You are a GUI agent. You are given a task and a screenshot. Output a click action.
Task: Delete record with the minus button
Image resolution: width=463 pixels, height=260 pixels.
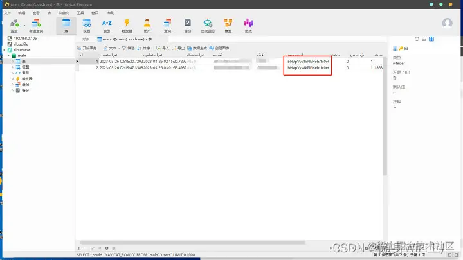point(86,248)
